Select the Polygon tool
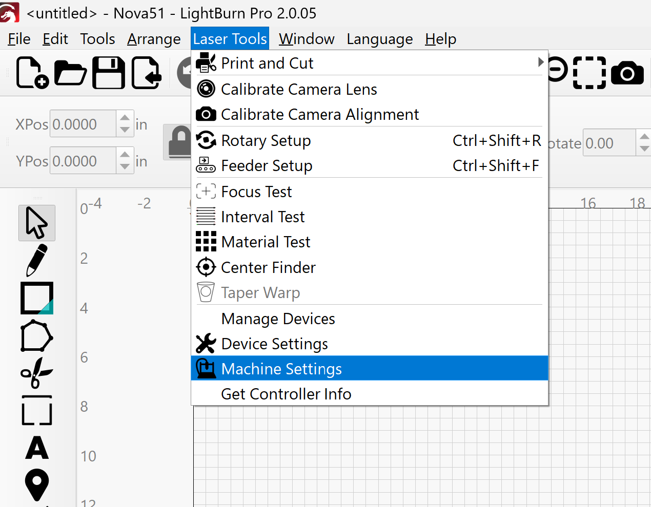Viewport: 651px width, 507px height. click(37, 336)
